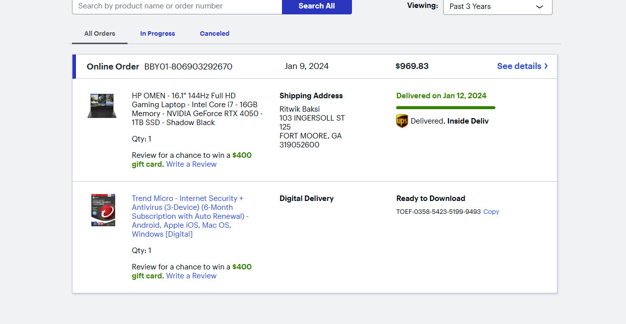Click the Online Order heading

pos(113,66)
